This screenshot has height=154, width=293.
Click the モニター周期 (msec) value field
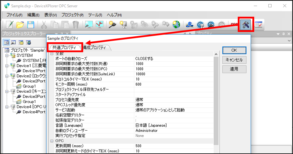[173, 84]
